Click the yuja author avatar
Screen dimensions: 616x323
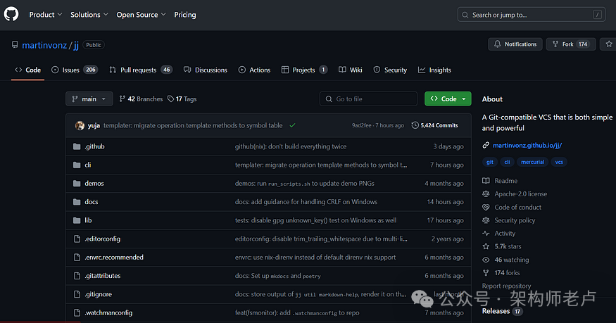pos(80,125)
